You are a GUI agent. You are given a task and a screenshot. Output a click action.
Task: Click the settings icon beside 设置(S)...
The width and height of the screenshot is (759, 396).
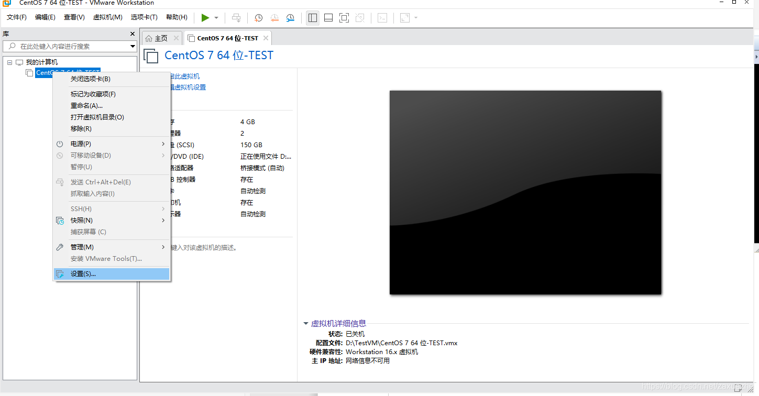pyautogui.click(x=60, y=274)
